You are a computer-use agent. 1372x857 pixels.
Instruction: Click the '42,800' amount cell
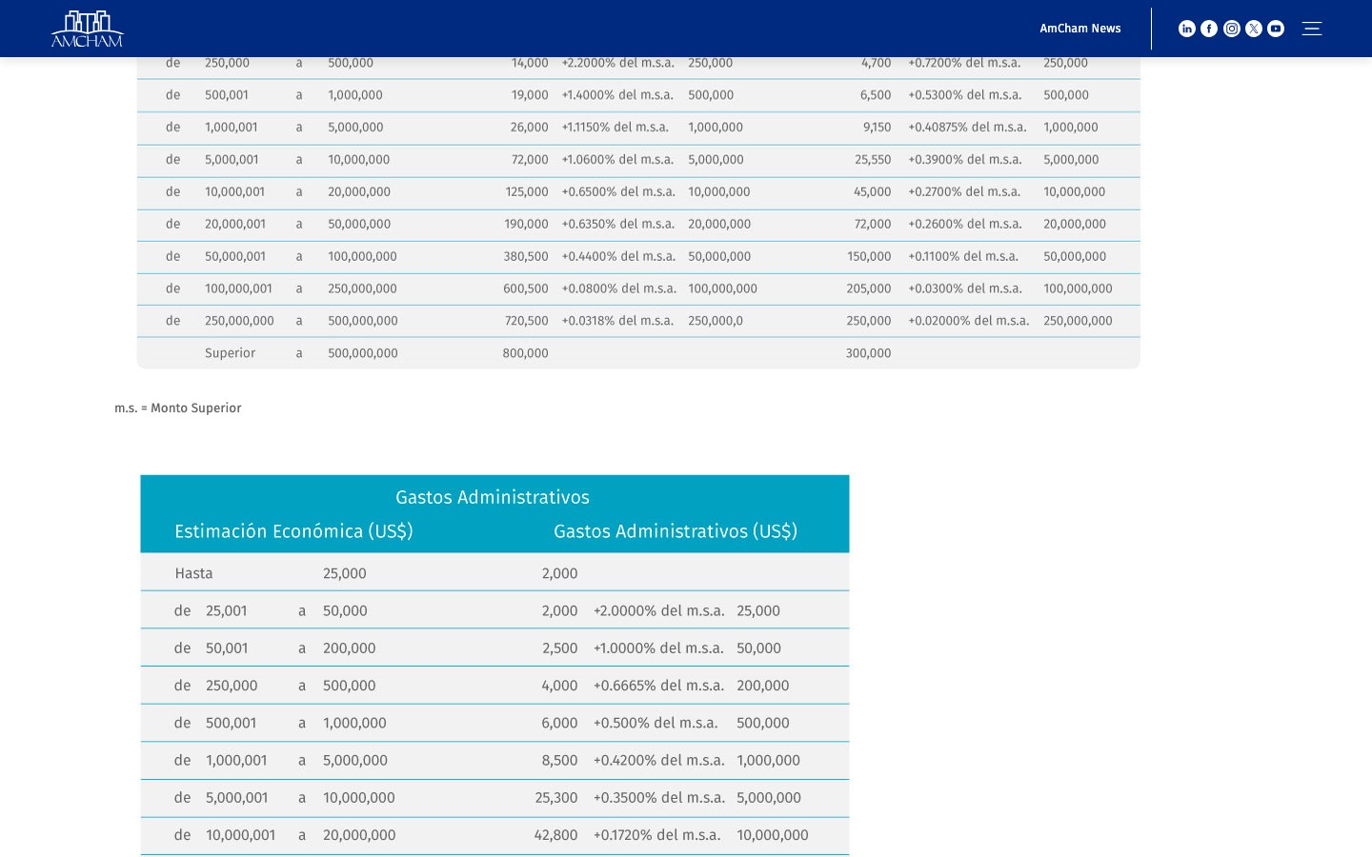point(555,835)
